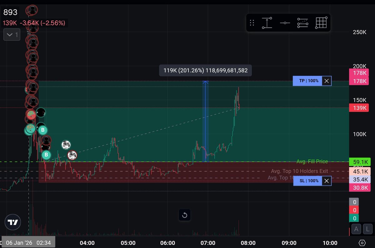
Task: Click the 119K (201.26%) measurement tooltip
Action: click(x=206, y=71)
